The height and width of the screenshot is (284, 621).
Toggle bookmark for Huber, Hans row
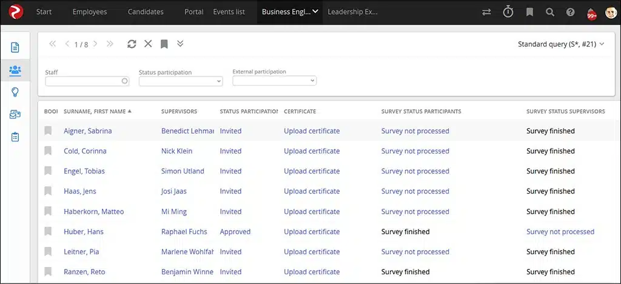click(x=48, y=232)
